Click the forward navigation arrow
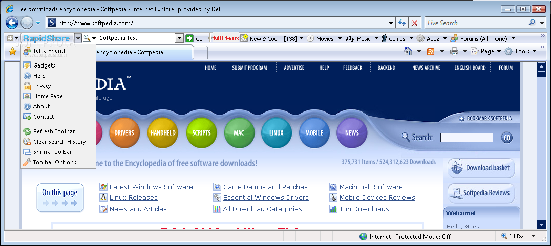Viewport: 551px width, 246px height. point(27,23)
